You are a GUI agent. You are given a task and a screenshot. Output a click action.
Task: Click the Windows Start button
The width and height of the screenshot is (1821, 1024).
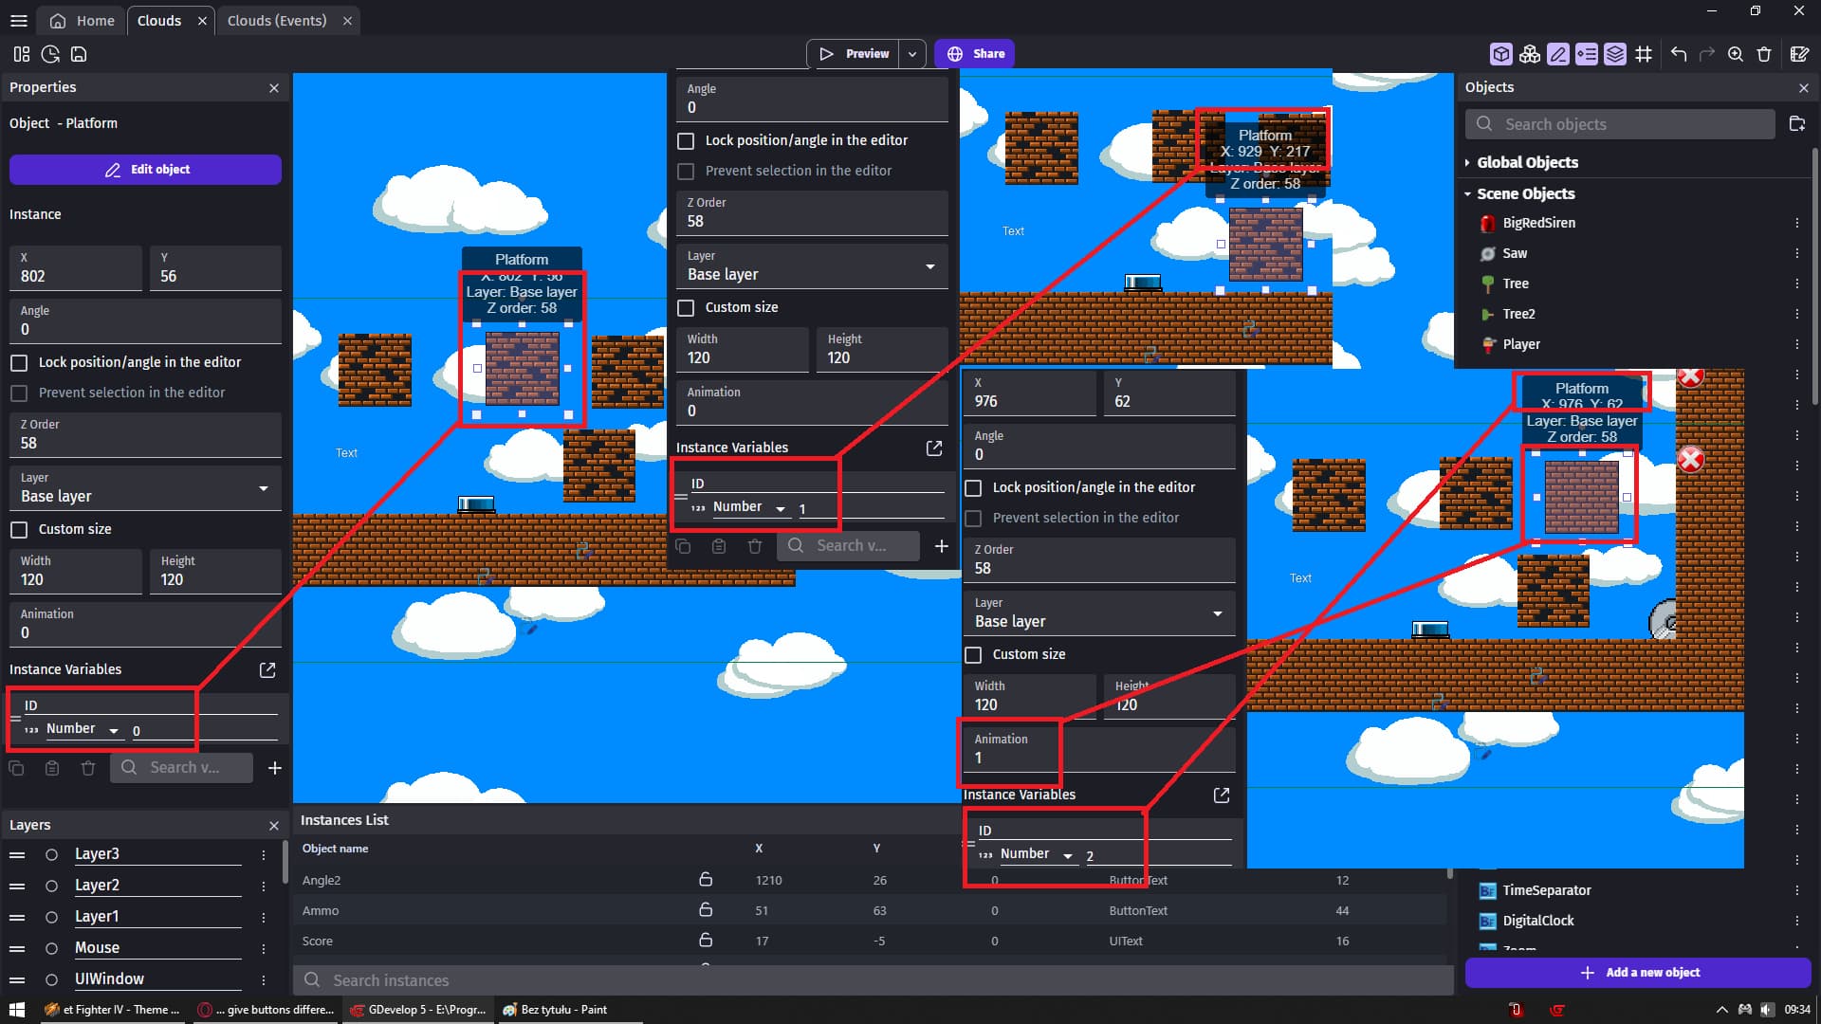pyautogui.click(x=17, y=1010)
